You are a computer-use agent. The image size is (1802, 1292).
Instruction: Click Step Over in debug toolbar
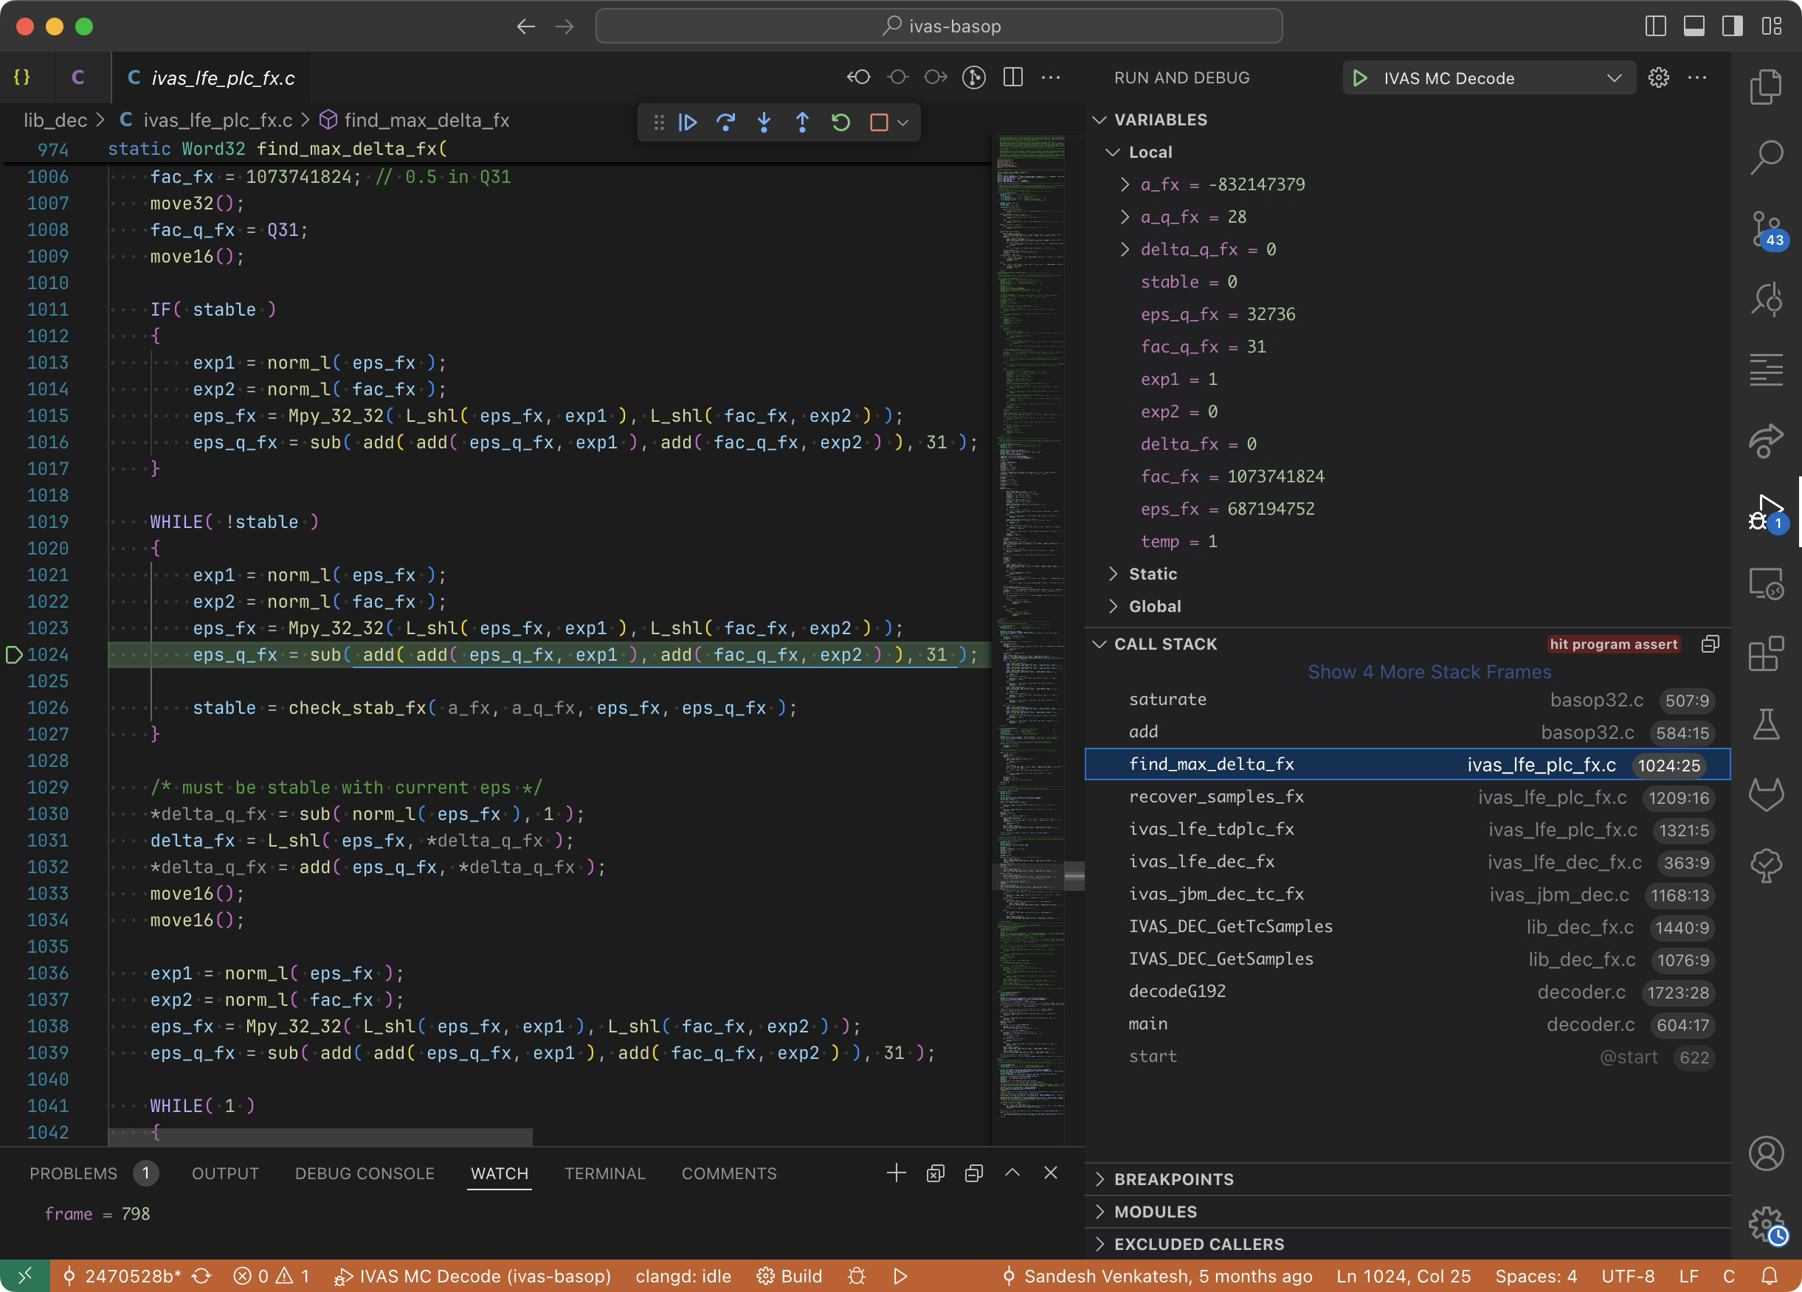725,122
